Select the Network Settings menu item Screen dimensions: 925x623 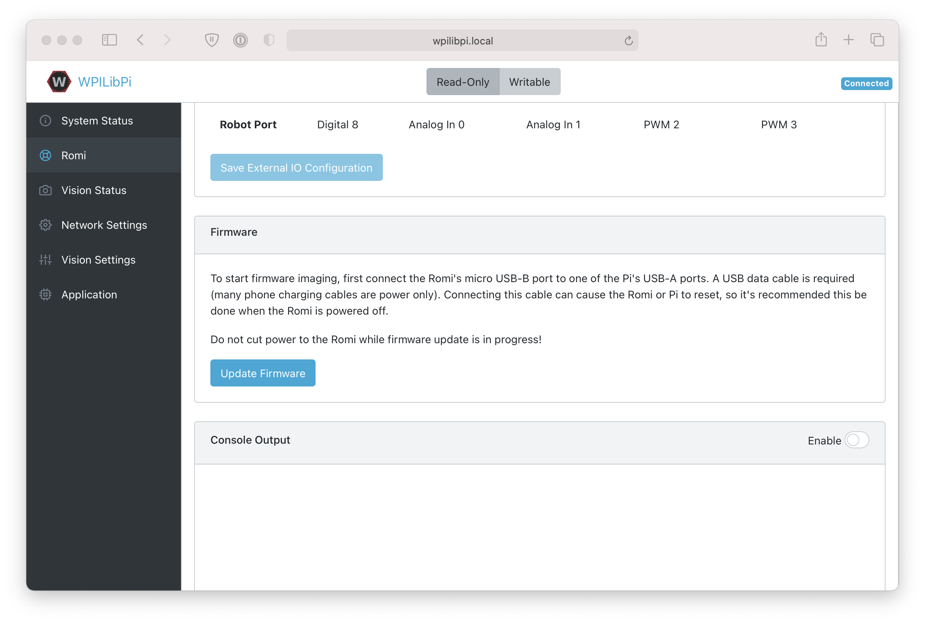point(104,225)
